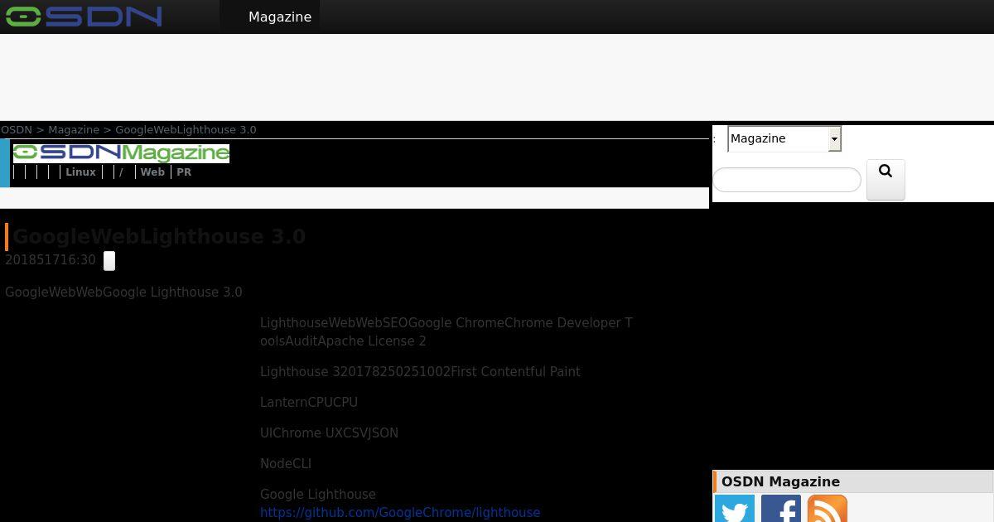Viewport: 994px width, 522px height.
Task: Open OSDN Magazine Twitter icon
Action: [x=735, y=509]
